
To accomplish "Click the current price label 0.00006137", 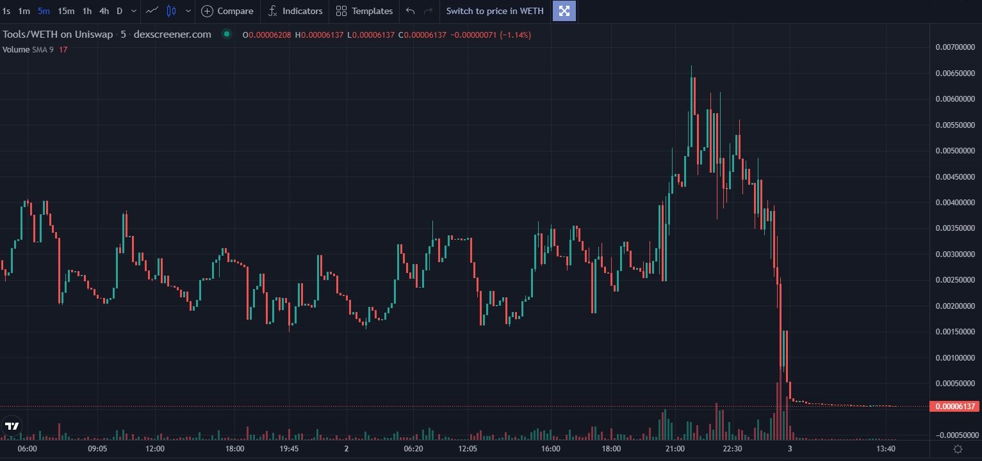I will [x=954, y=407].
